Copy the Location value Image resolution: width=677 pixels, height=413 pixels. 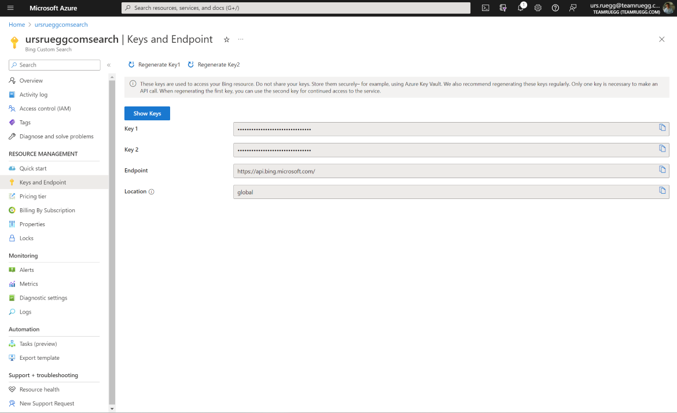pyautogui.click(x=663, y=190)
